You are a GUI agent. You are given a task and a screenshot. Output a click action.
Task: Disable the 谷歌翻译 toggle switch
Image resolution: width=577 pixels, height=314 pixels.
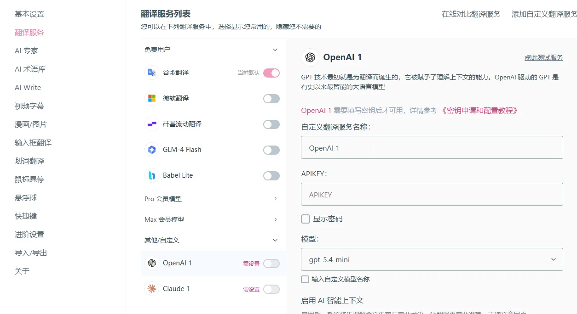point(271,73)
